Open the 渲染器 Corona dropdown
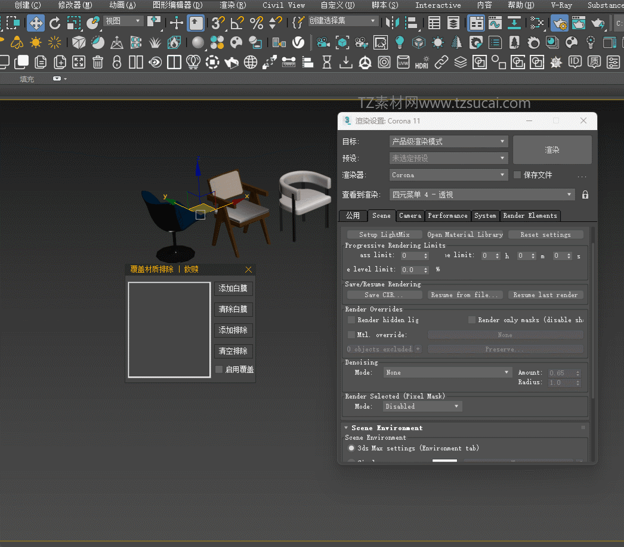624x547 pixels. (x=449, y=175)
